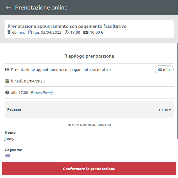Click the banknote price icon in header

(86, 32)
